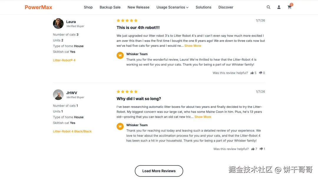Thumbs down Laura's review

(261, 73)
